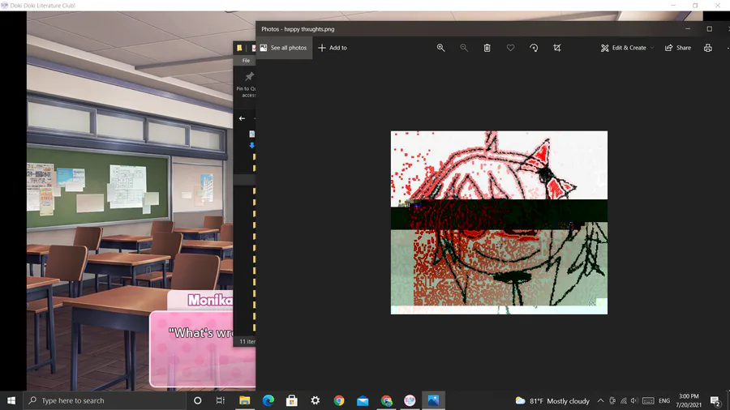Zoom in on the photo

(440, 48)
